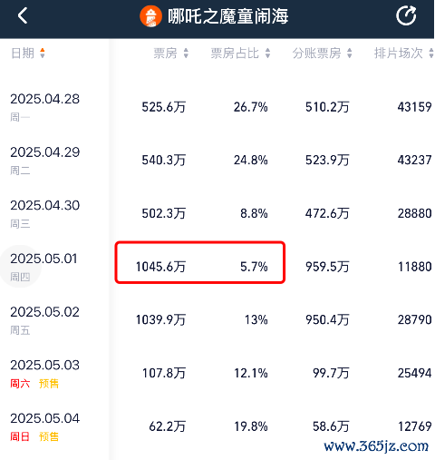The width and height of the screenshot is (435, 460).
Task: Toggle sort arrows beside 票房
Action: (x=186, y=54)
